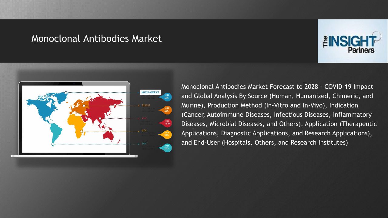Click the Monoclonal Antibodies Market title

(96, 38)
